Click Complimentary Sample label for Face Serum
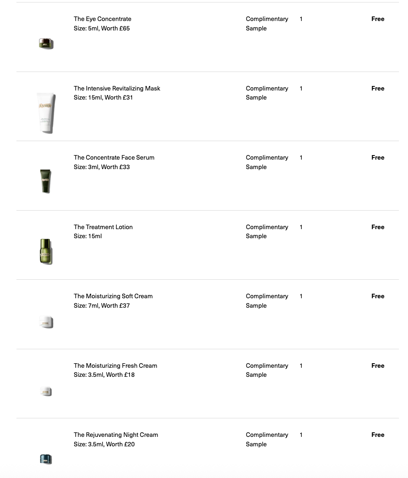 [267, 162]
